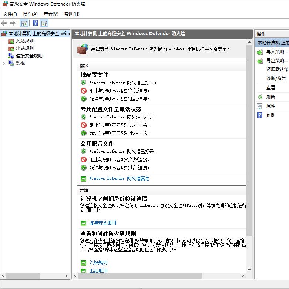
Task: Open the 出站规则 link in the center pane
Action: pyautogui.click(x=98, y=271)
